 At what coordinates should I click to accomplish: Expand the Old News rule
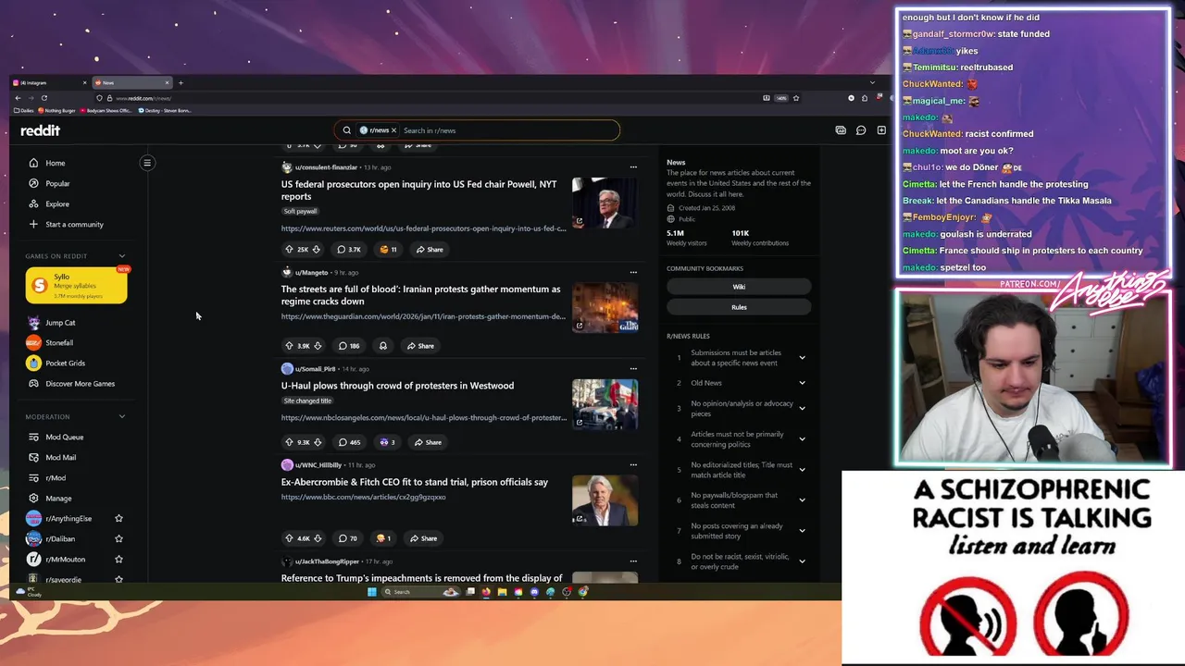[x=802, y=383]
